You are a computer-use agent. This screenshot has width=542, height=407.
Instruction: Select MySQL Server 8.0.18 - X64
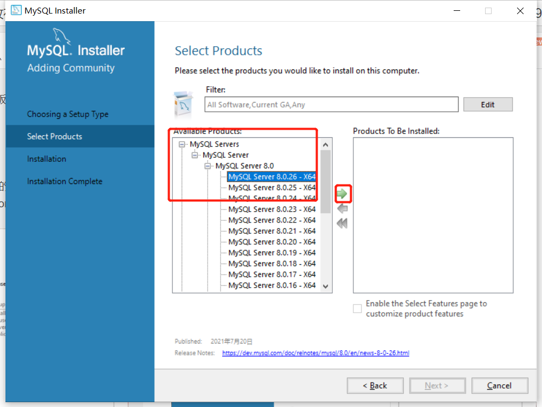click(x=272, y=264)
